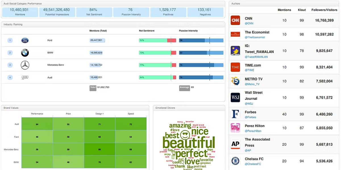Viewport: 341px width, 170px height.
Task: Click the word beautiful in word cloud
Action: 189,143
